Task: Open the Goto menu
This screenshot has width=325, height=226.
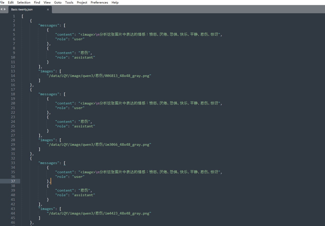Action: (x=58, y=2)
